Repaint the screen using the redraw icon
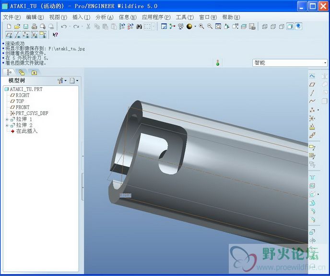This screenshot has width=330, height=276. (164, 26)
